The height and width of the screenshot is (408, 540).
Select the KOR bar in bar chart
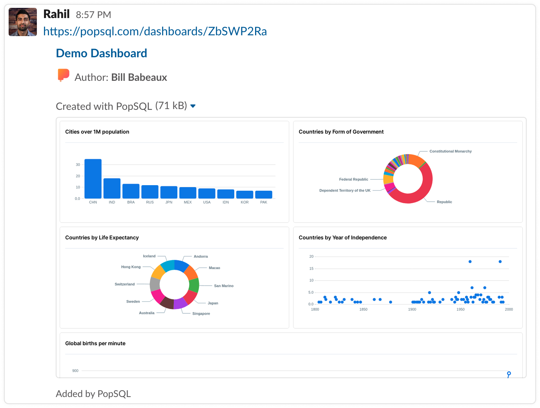pos(244,195)
